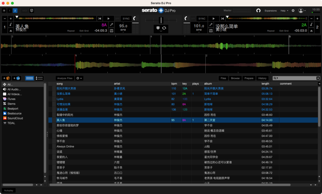Switch to display mode 2
The image size is (322, 194).
(15, 11)
